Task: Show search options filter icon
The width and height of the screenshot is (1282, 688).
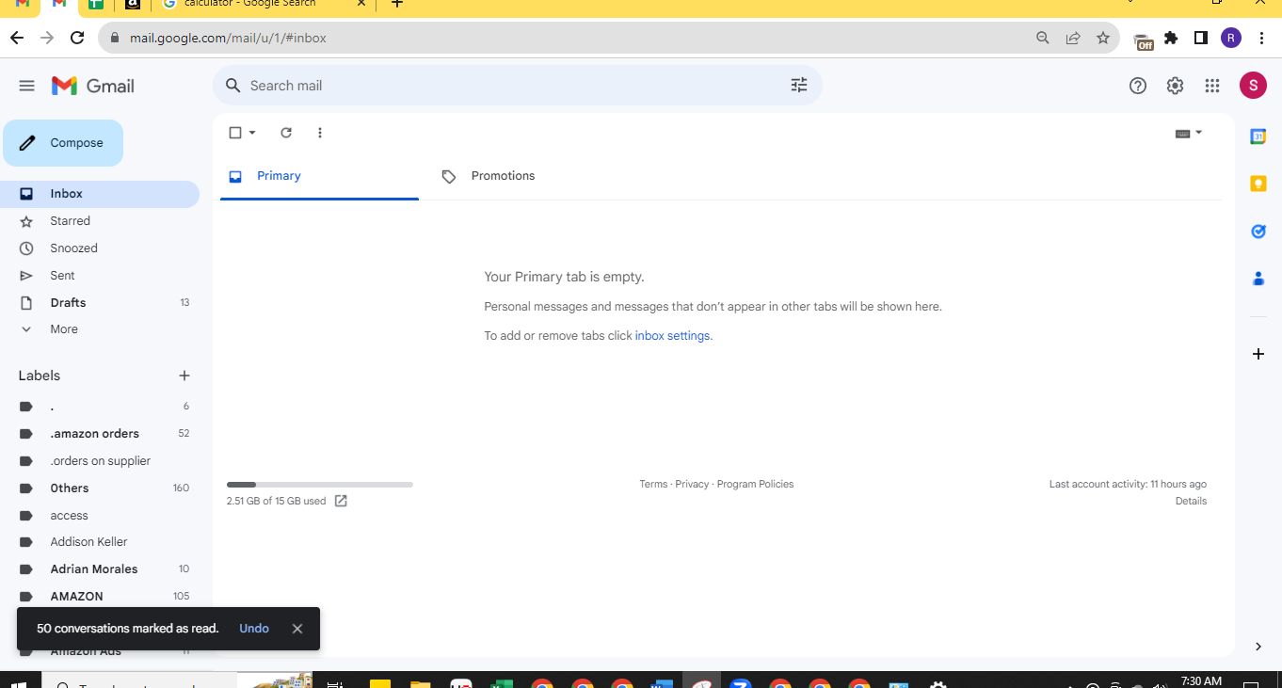Action: point(799,86)
